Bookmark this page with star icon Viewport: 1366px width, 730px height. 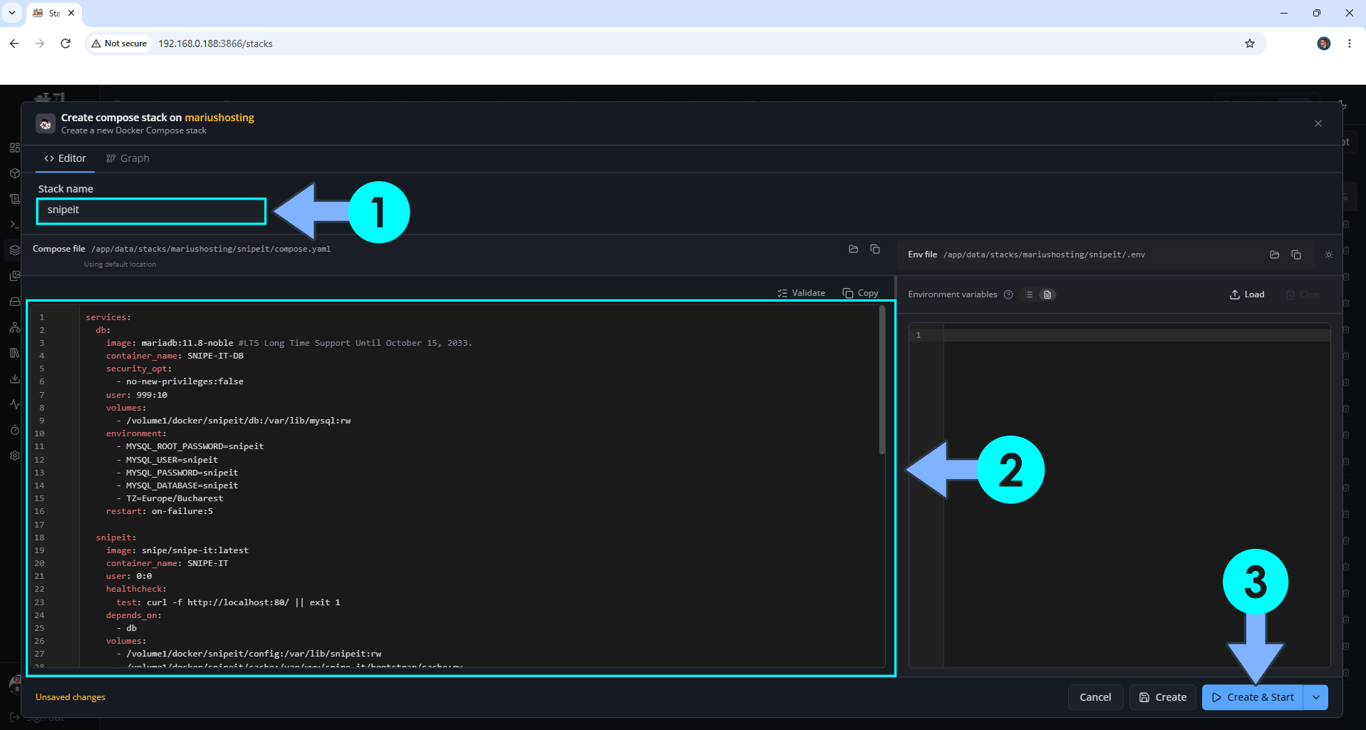pyautogui.click(x=1250, y=43)
